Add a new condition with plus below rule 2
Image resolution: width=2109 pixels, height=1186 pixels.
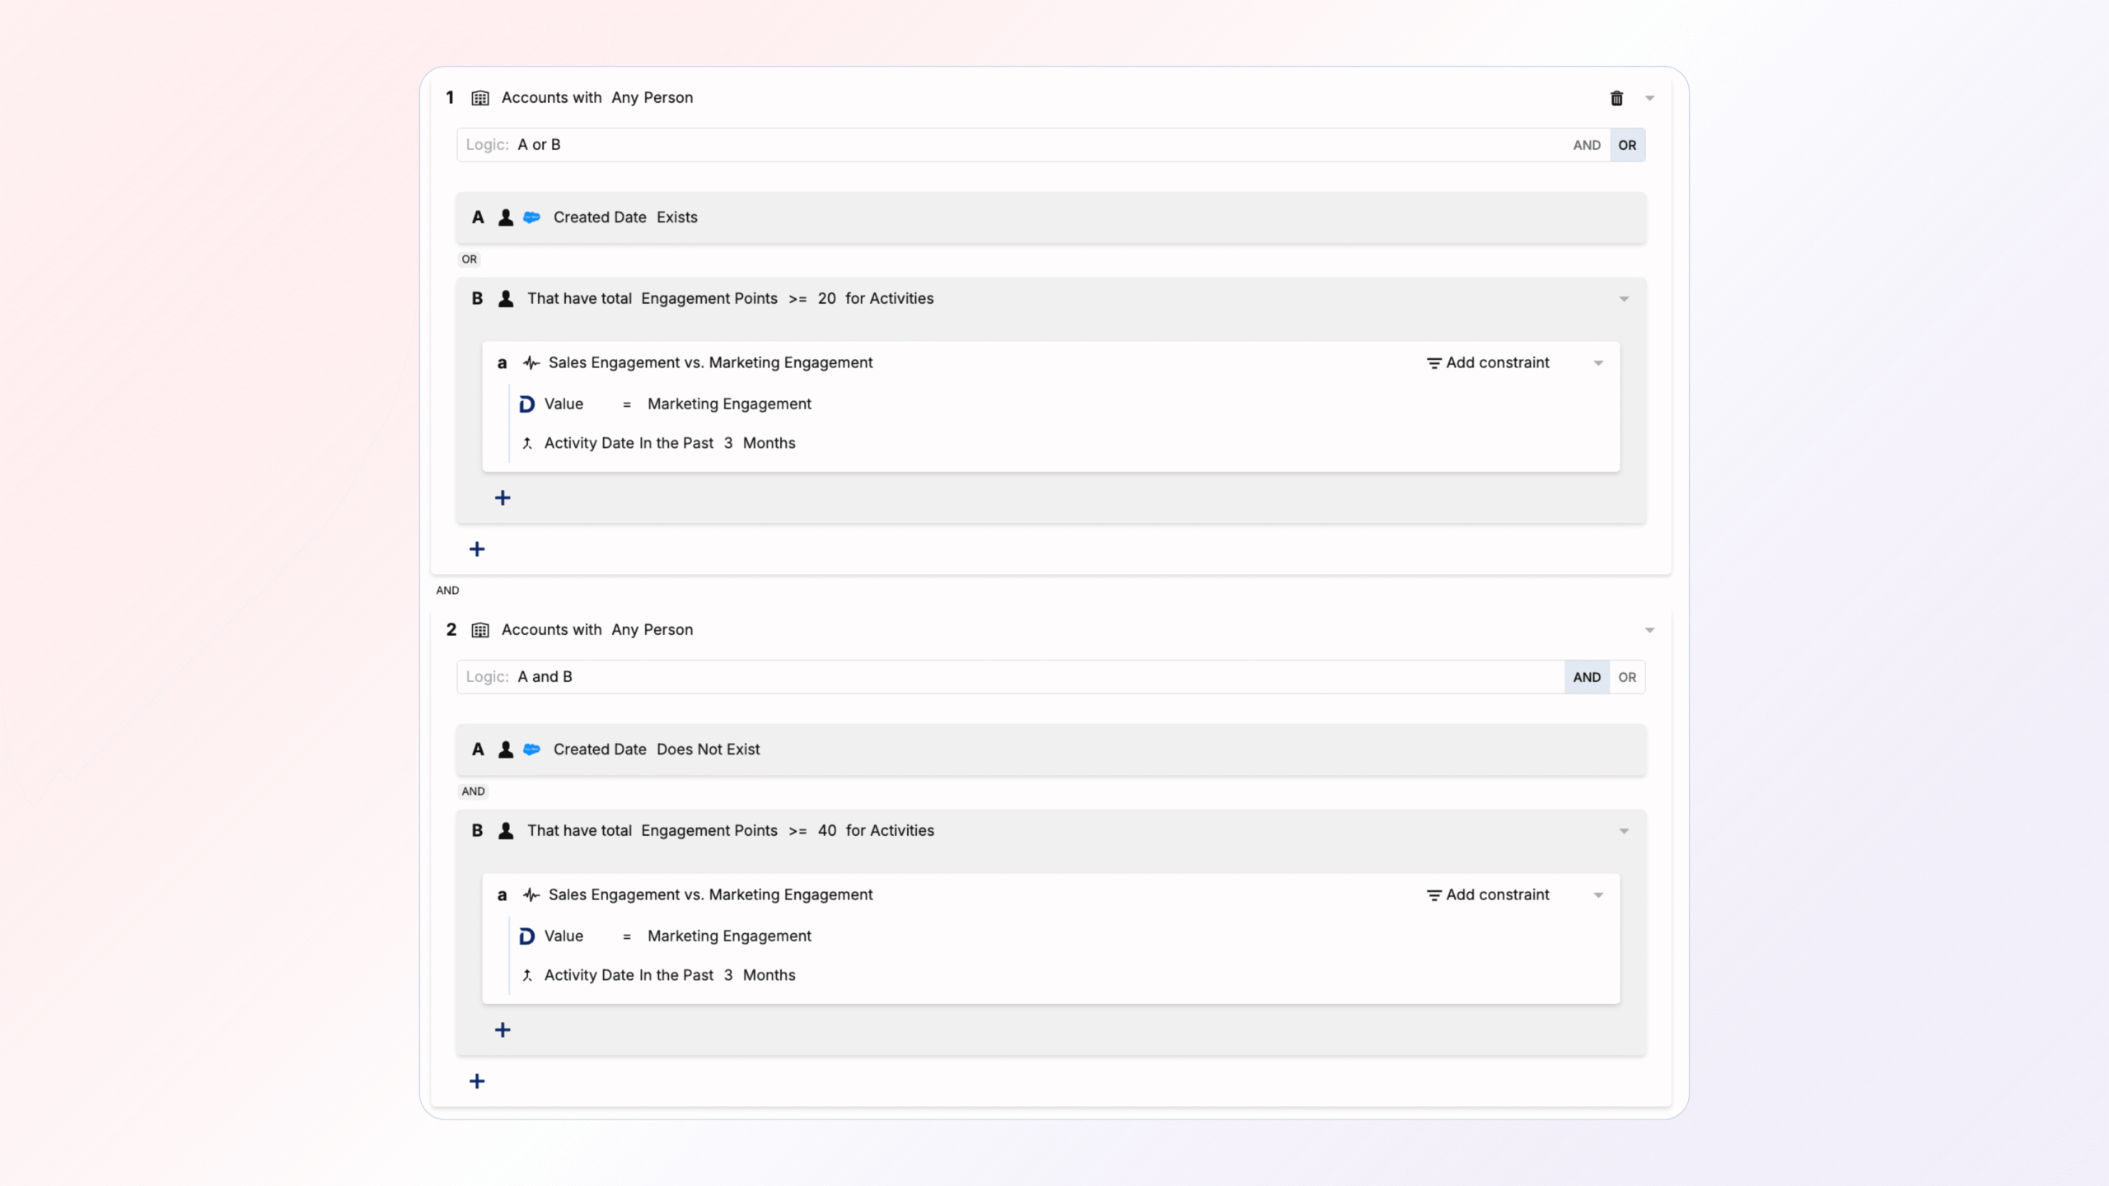(477, 1081)
